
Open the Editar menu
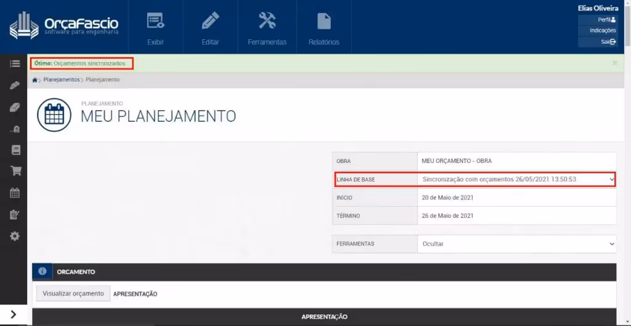coord(211,27)
